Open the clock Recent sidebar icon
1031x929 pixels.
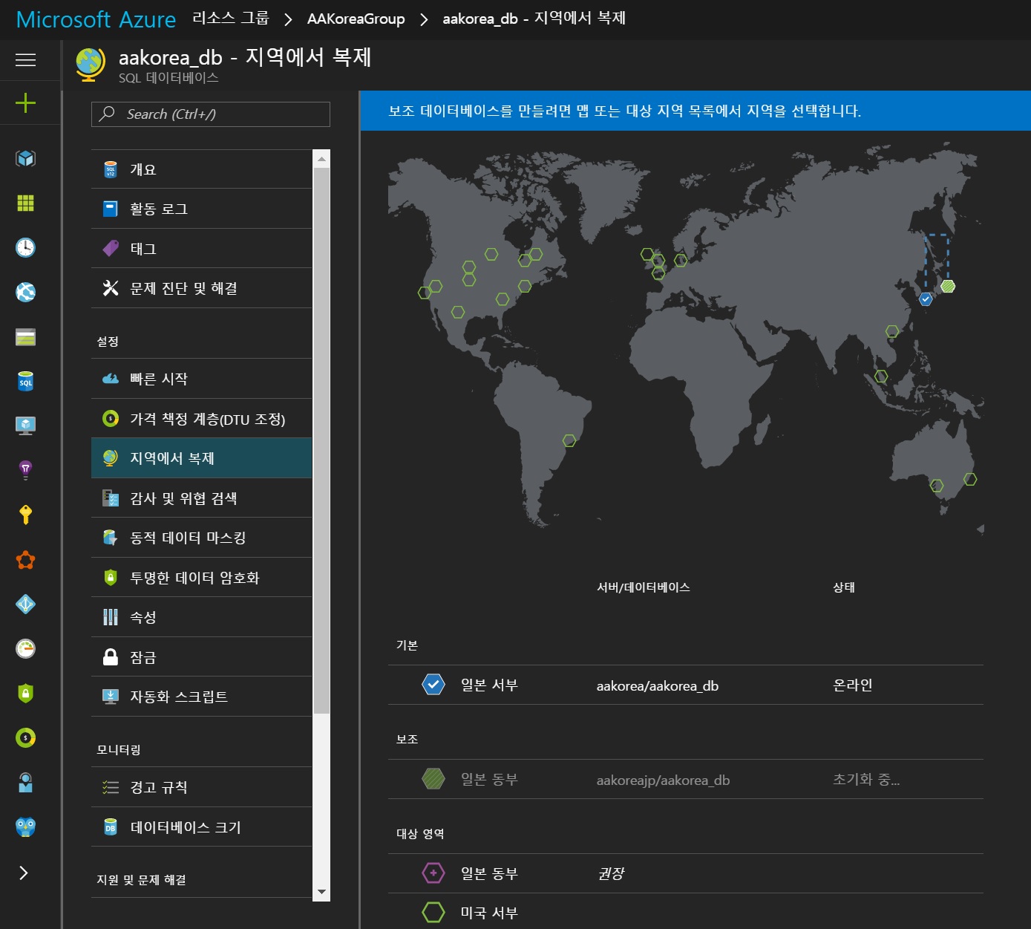pyautogui.click(x=25, y=247)
